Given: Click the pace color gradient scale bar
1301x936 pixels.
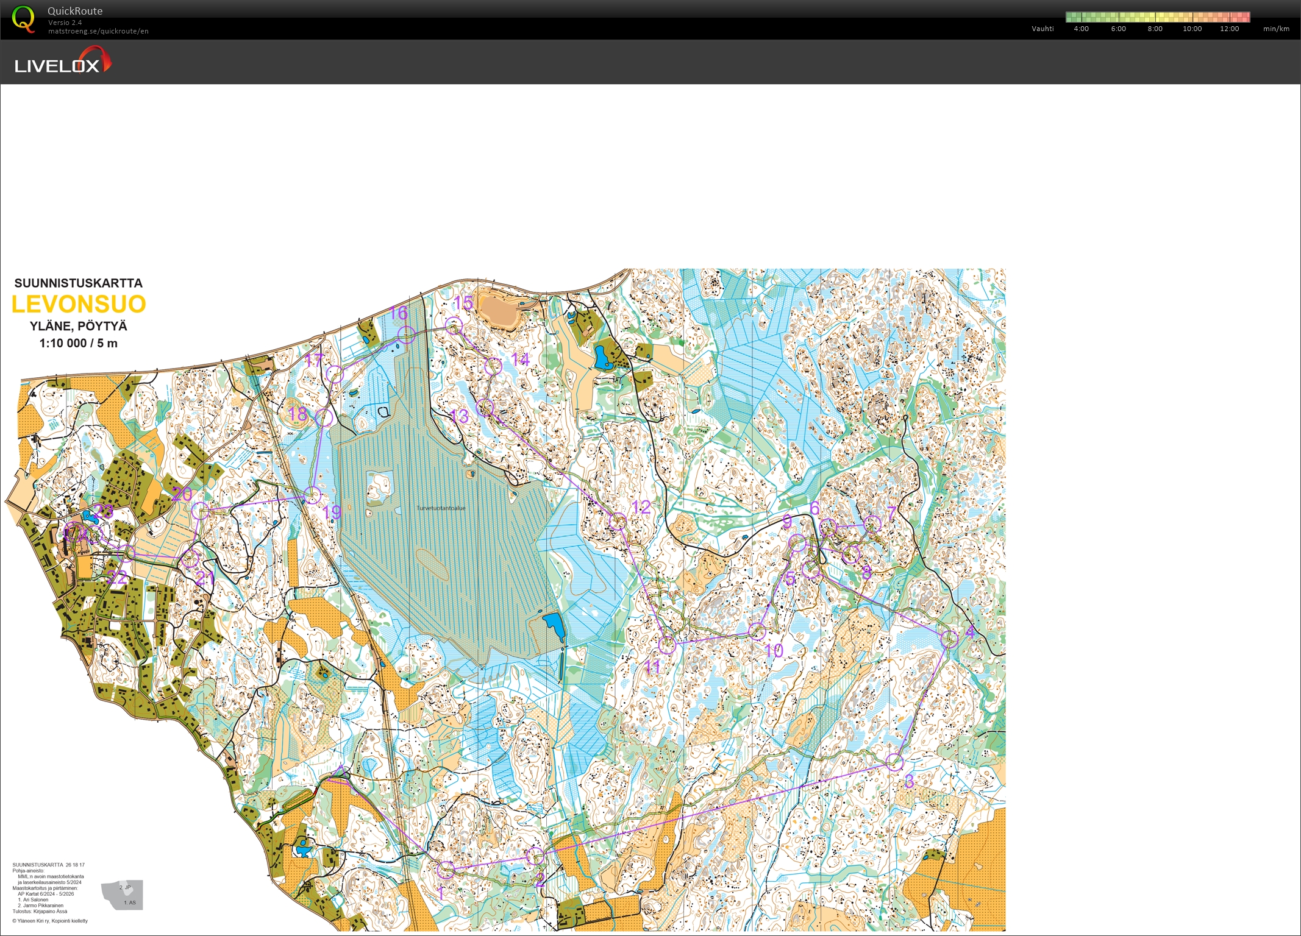Looking at the screenshot, I should click(x=1157, y=17).
